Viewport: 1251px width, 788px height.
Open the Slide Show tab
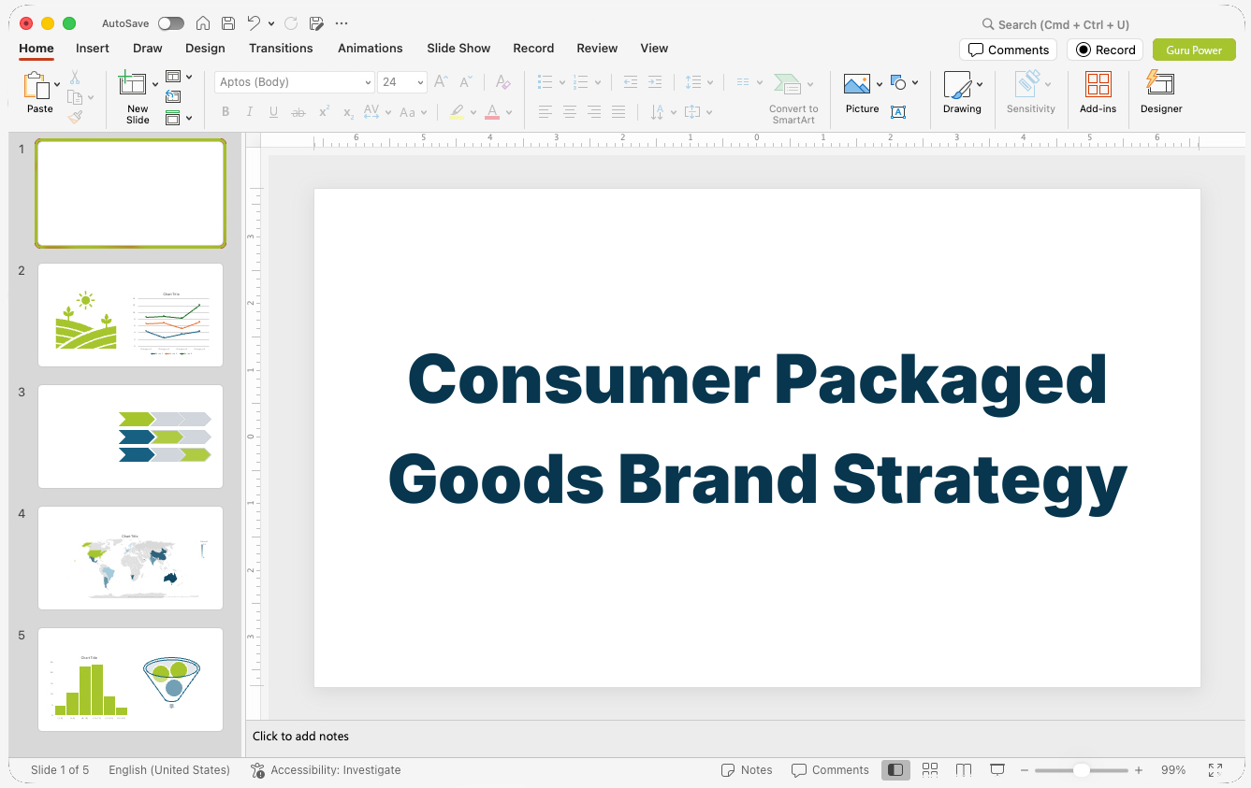(x=458, y=49)
